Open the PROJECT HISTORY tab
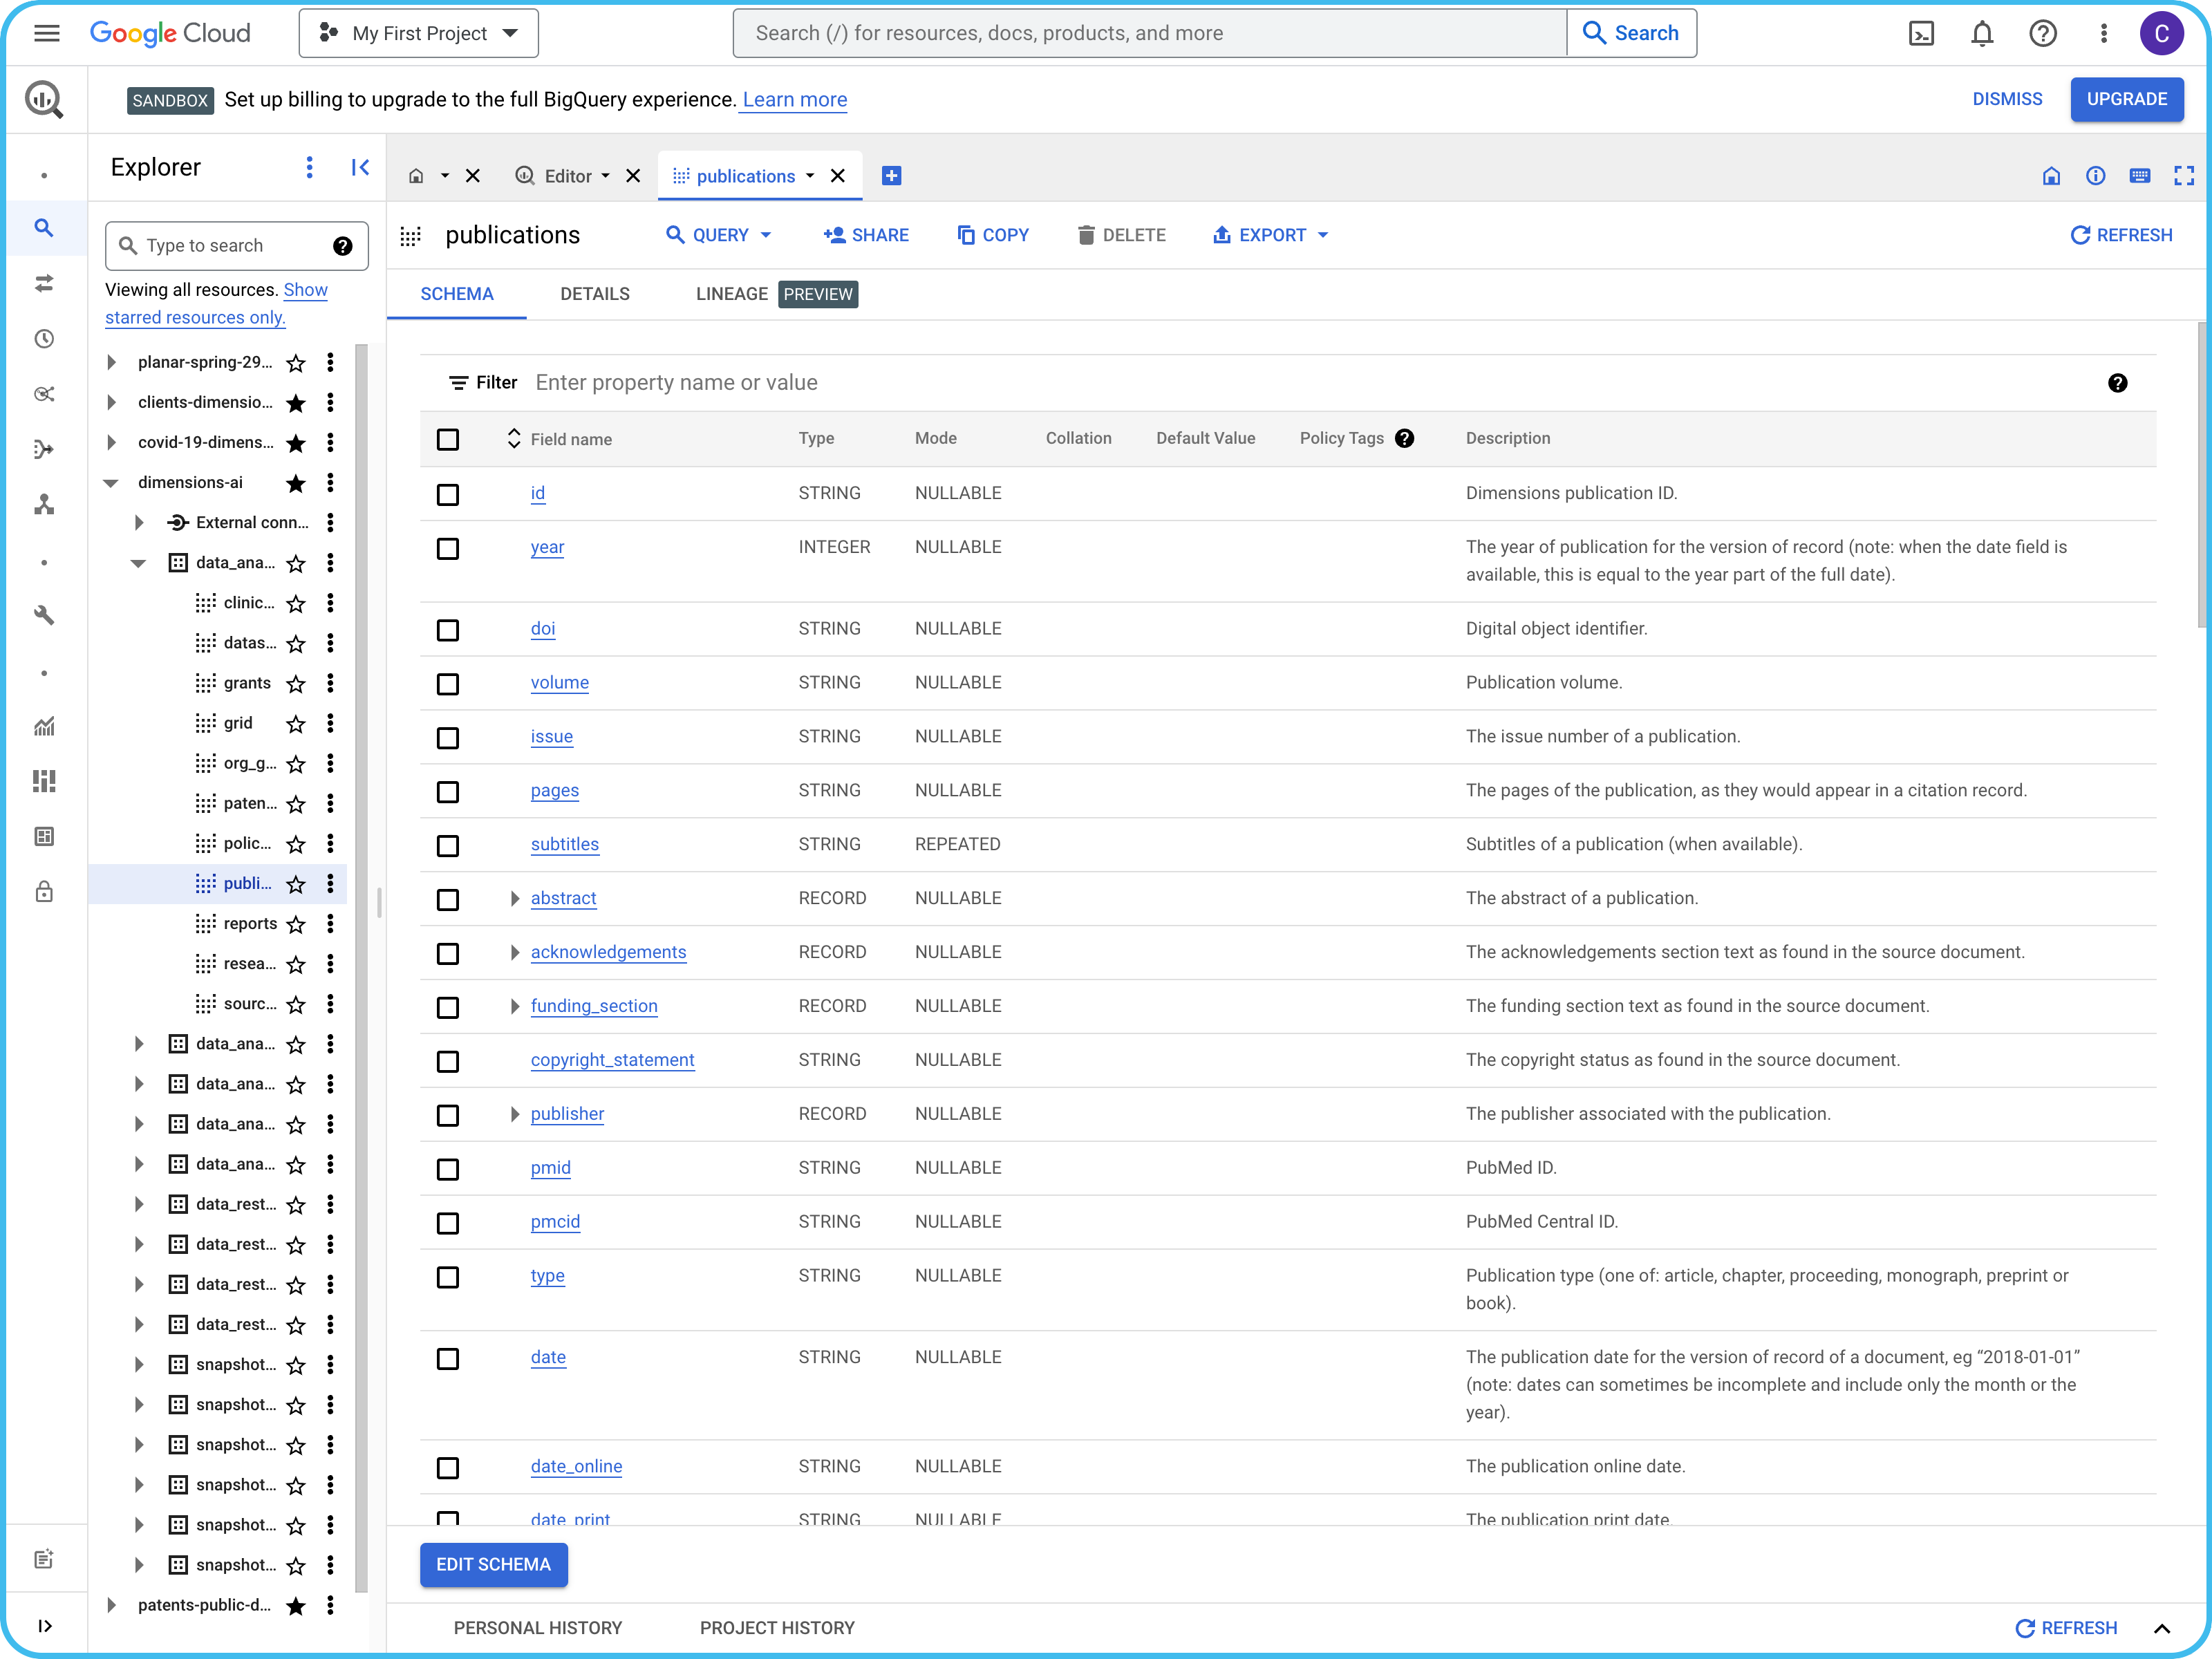2212x1659 pixels. point(777,1627)
